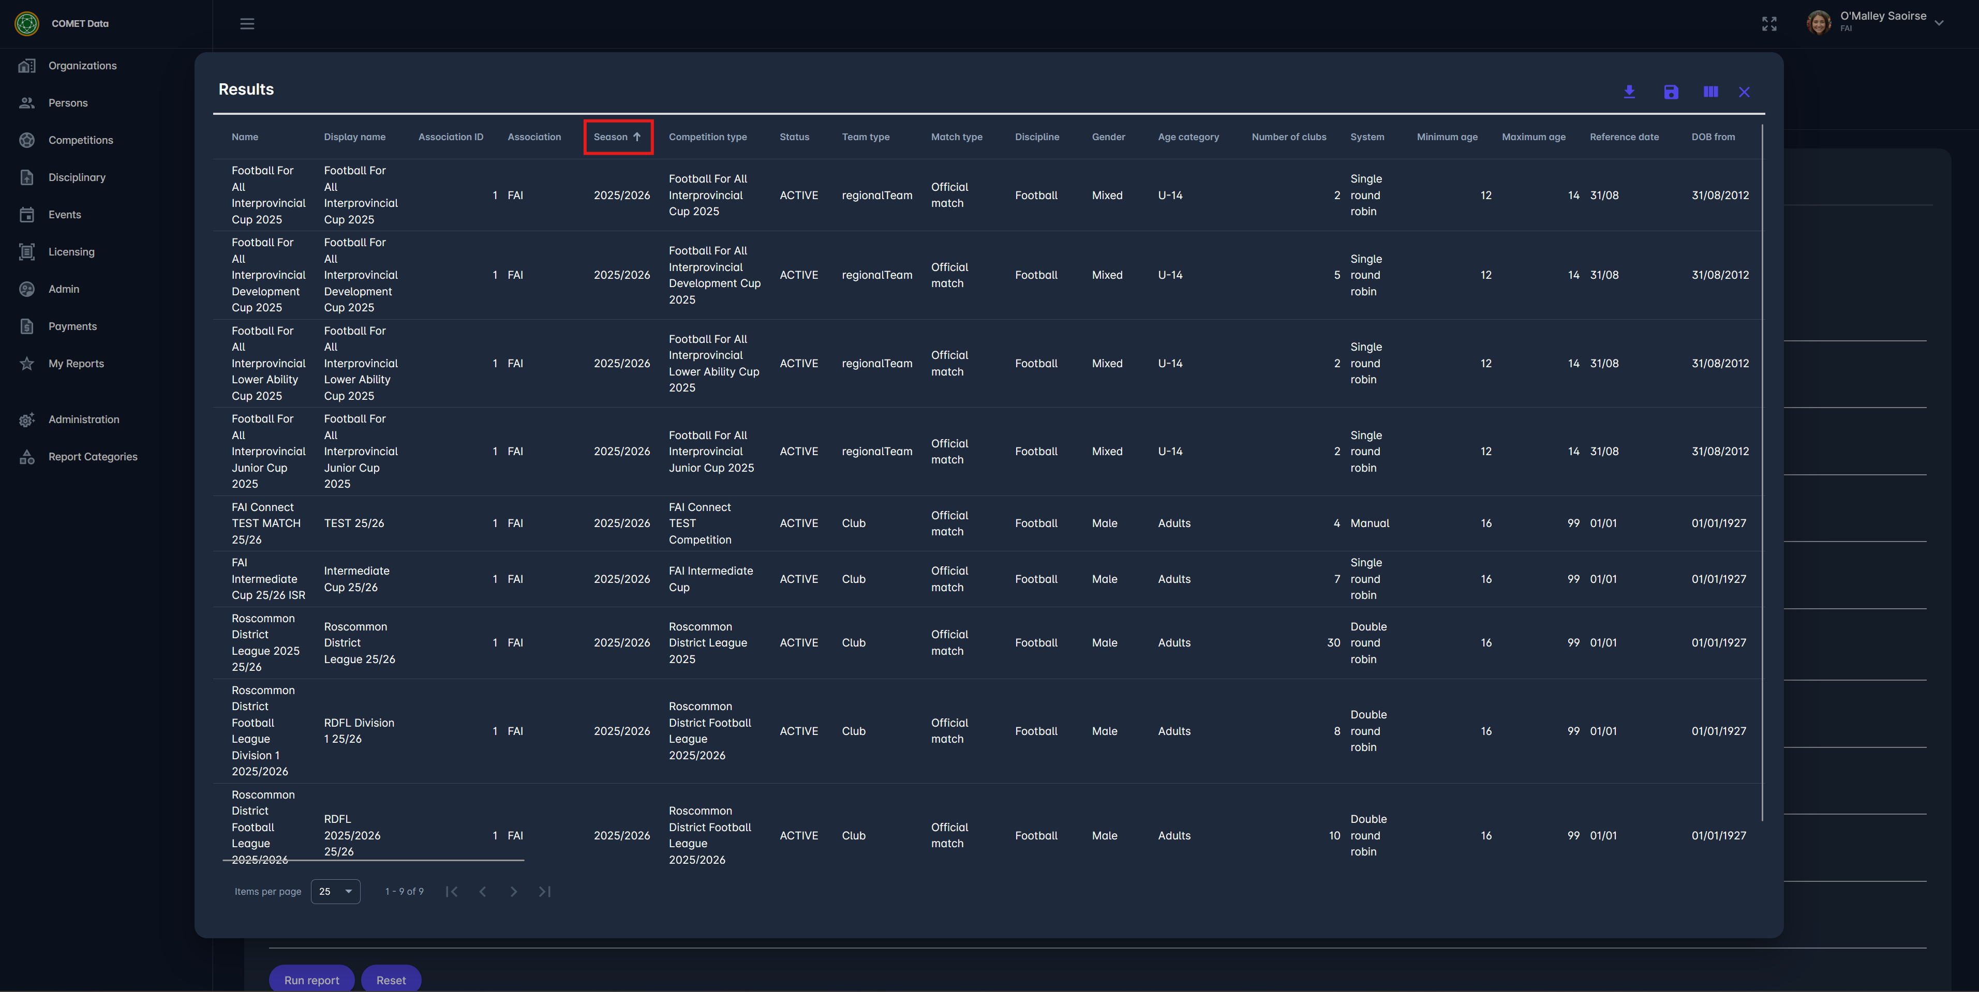1979x992 pixels.
Task: Click the Run report button
Action: pos(311,980)
